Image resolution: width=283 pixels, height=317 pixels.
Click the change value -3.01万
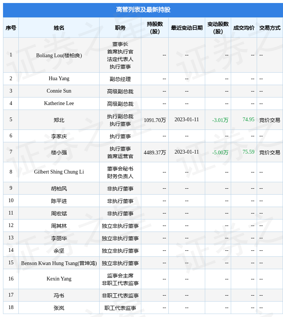[x=220, y=120]
